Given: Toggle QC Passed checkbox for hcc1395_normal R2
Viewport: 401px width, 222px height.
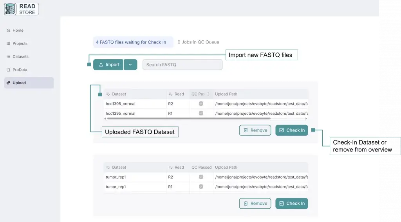Looking at the screenshot, I should [201, 104].
